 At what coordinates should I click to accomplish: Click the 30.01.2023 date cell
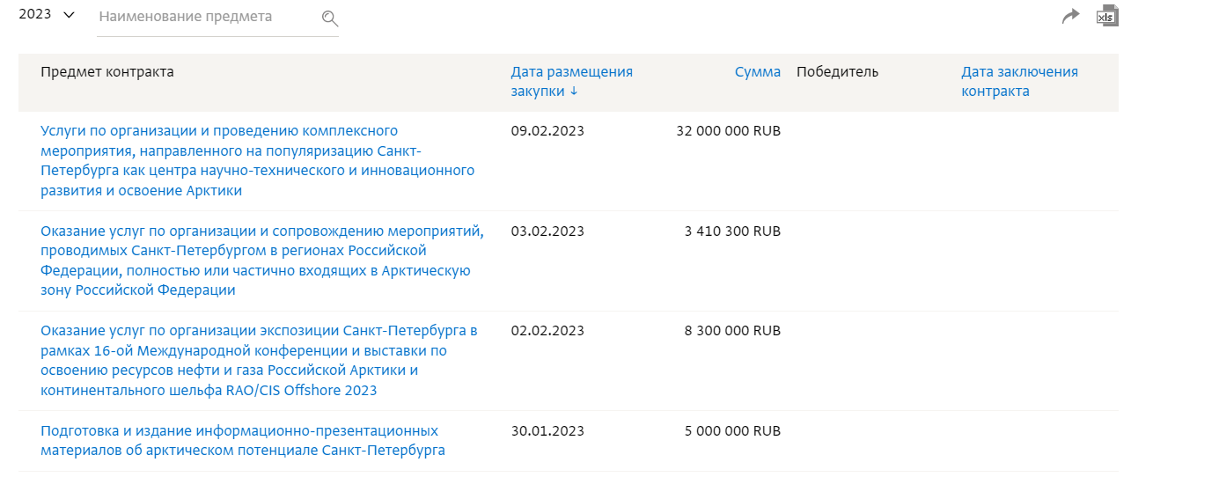547,431
